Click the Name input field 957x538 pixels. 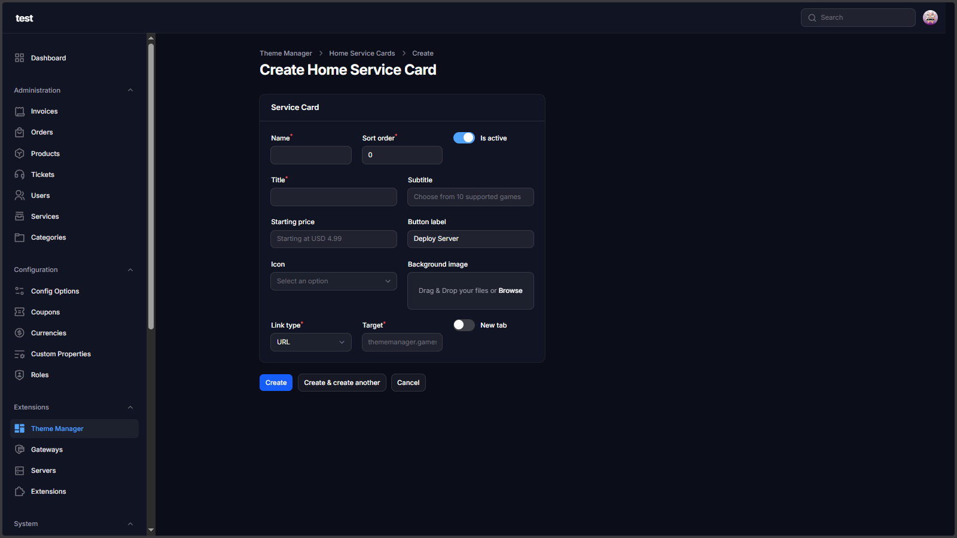click(310, 155)
